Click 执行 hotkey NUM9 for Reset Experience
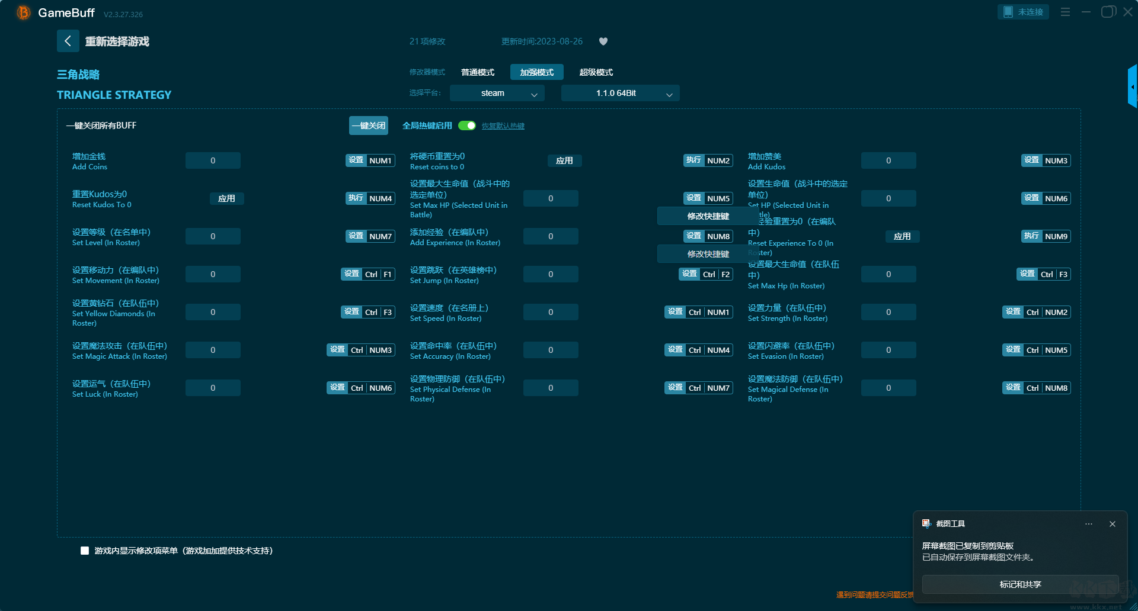 coord(1046,236)
